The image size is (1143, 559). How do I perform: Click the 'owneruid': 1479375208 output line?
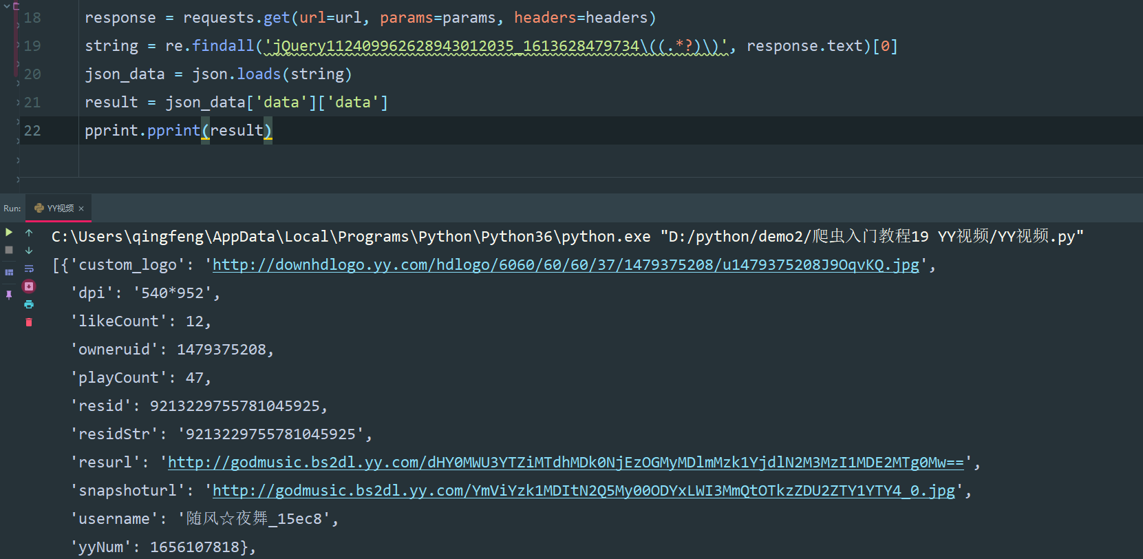coord(172,350)
